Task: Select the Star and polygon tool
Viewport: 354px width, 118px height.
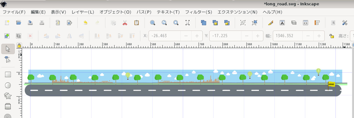Action: (x=8, y=96)
